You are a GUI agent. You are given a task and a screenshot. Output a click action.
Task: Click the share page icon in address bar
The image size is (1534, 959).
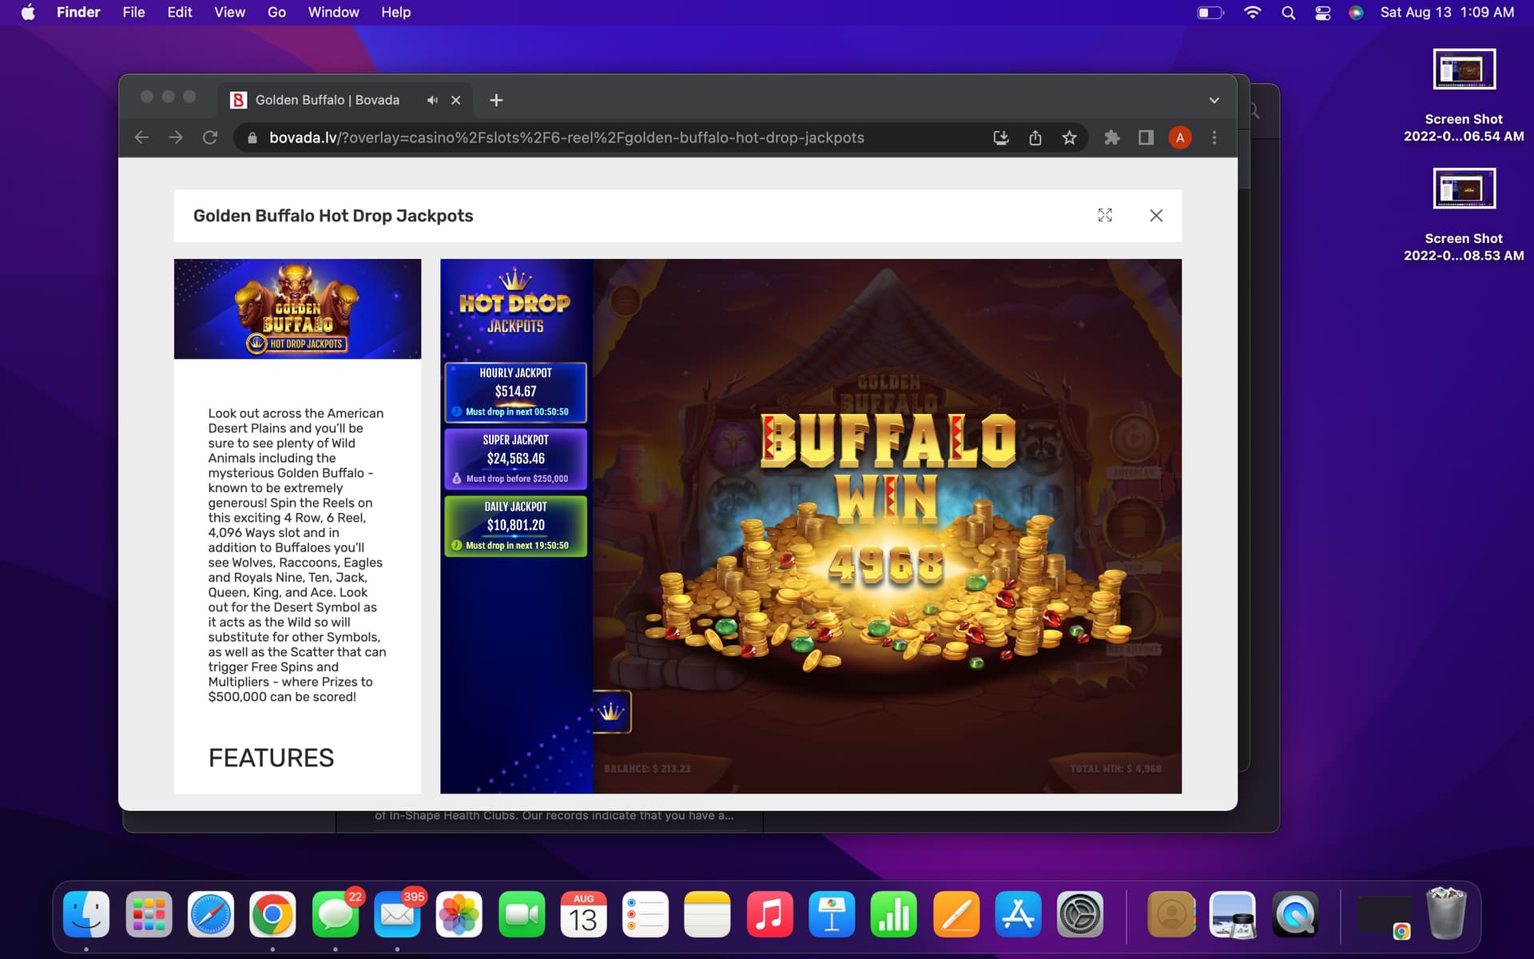[1035, 137]
